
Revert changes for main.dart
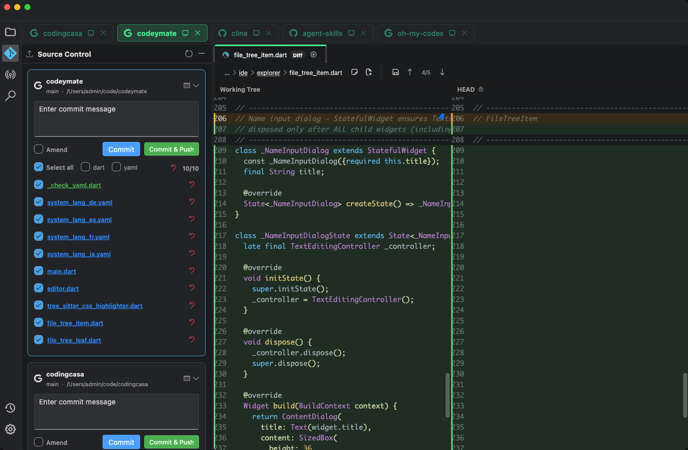point(192,271)
